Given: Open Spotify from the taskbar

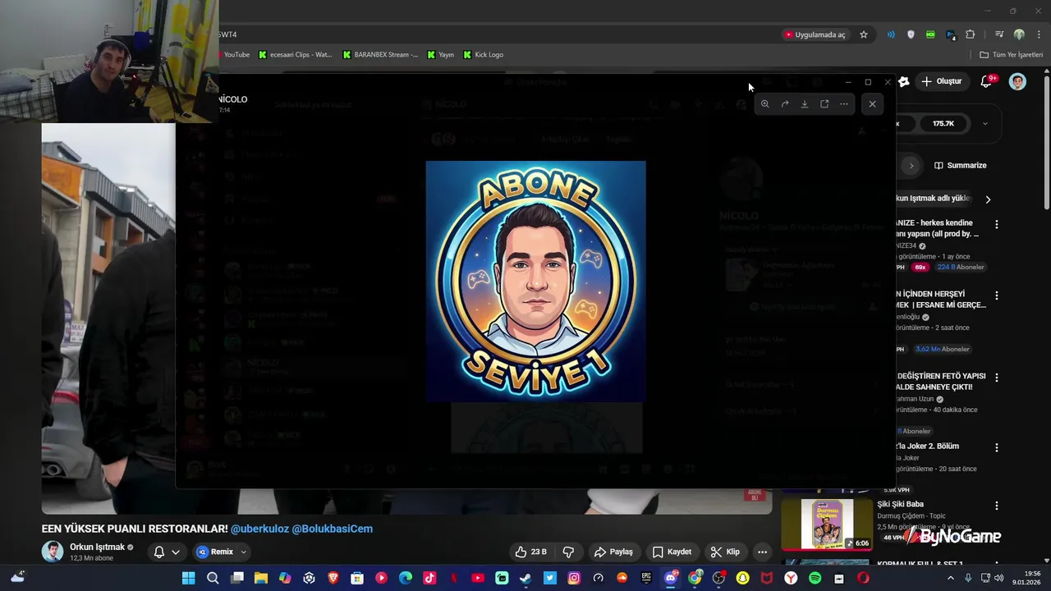Looking at the screenshot, I should click(815, 578).
